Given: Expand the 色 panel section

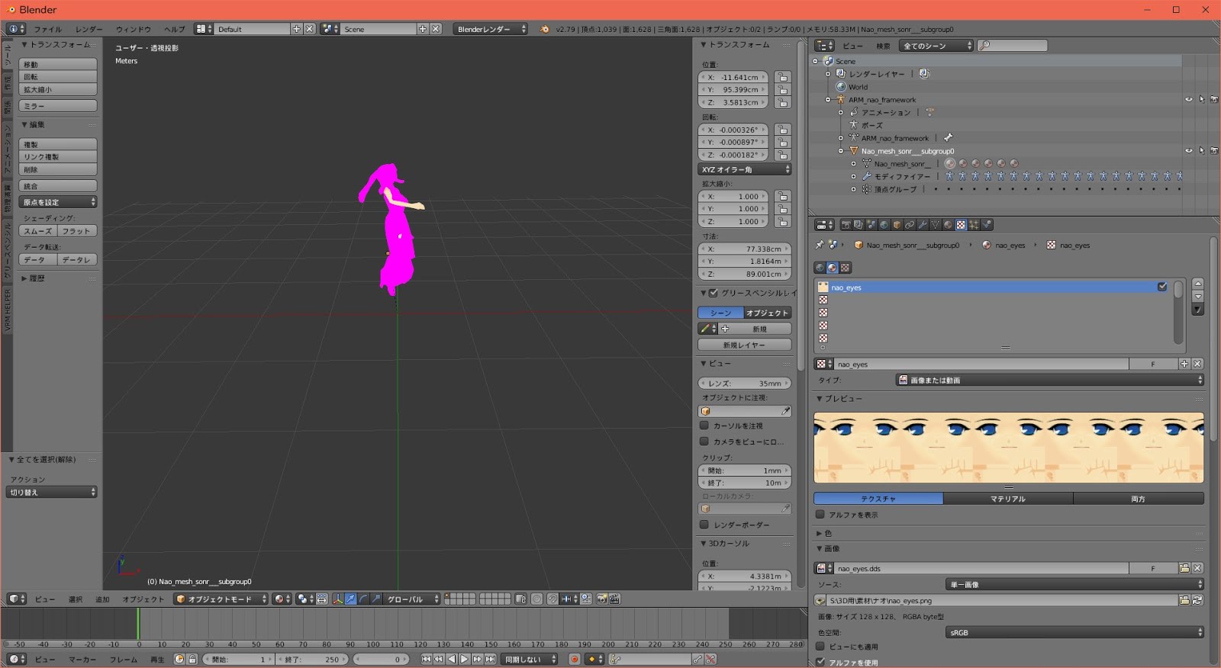Looking at the screenshot, I should (827, 533).
